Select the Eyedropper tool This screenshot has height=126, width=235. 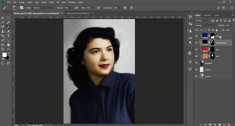click(x=3, y=27)
